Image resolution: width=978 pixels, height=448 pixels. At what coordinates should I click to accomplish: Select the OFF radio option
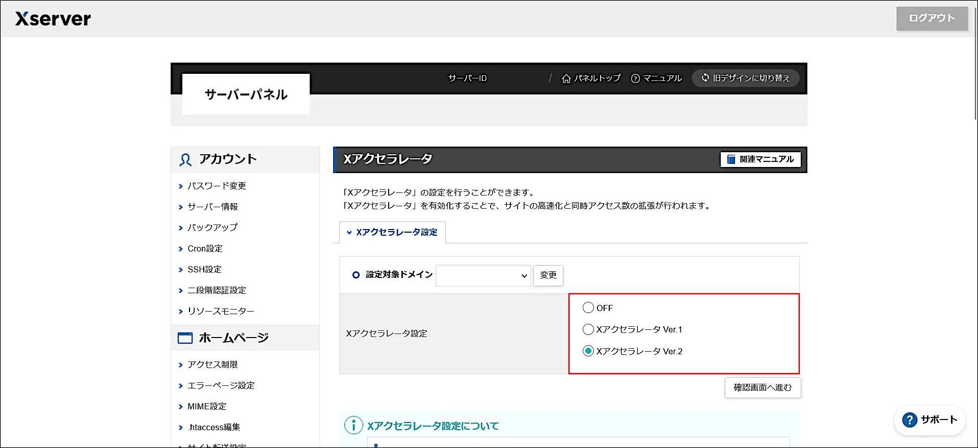pos(588,307)
